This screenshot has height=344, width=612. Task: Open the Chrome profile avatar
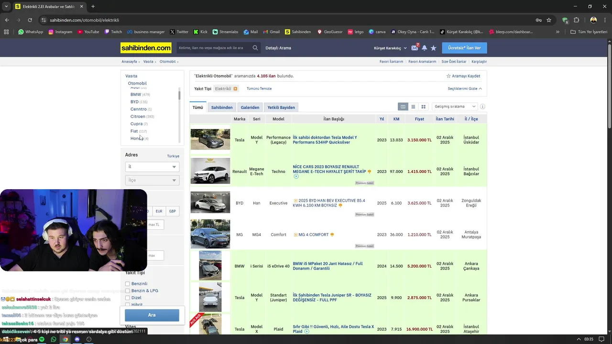[x=593, y=20]
